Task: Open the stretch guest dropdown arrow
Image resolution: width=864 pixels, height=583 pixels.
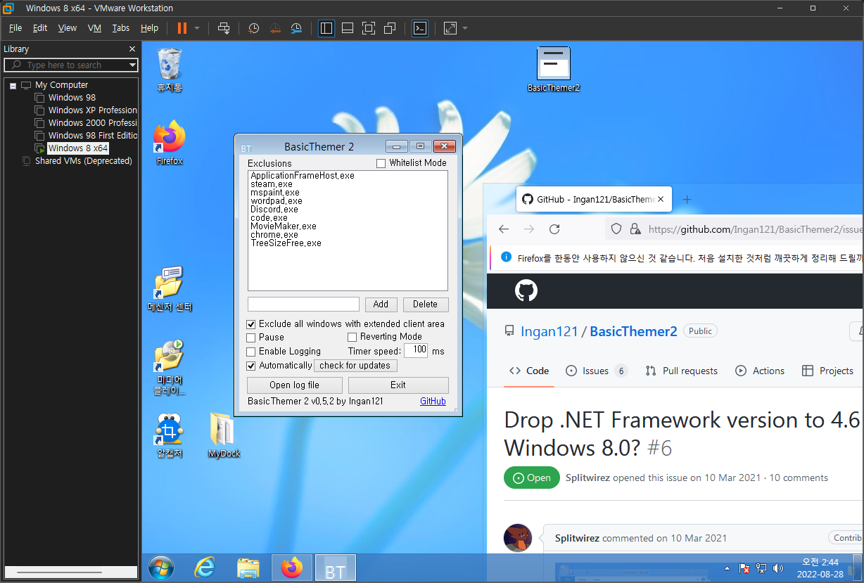Action: click(x=465, y=28)
